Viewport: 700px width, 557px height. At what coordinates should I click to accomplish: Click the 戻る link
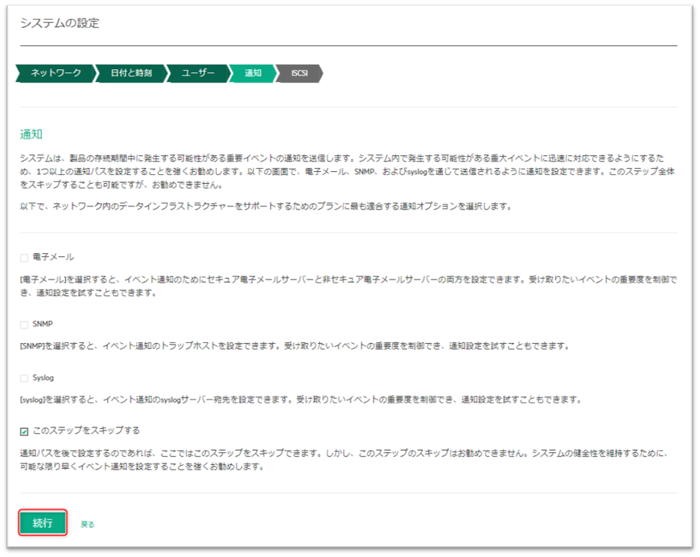tap(87, 524)
